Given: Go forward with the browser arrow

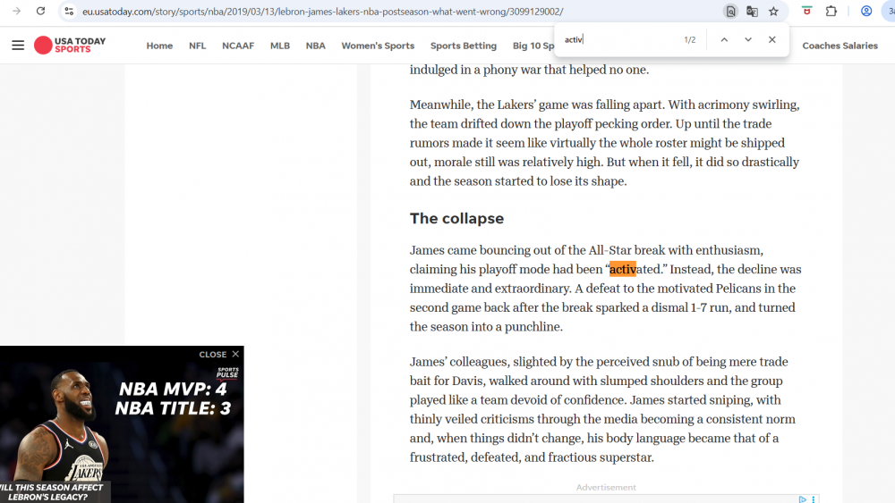Looking at the screenshot, I should click(16, 12).
